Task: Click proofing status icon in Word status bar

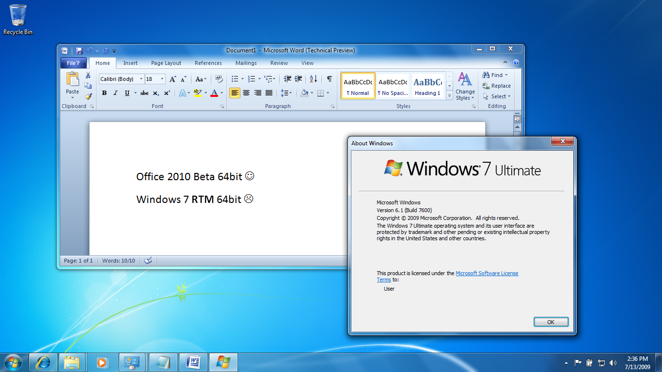Action: pos(148,261)
